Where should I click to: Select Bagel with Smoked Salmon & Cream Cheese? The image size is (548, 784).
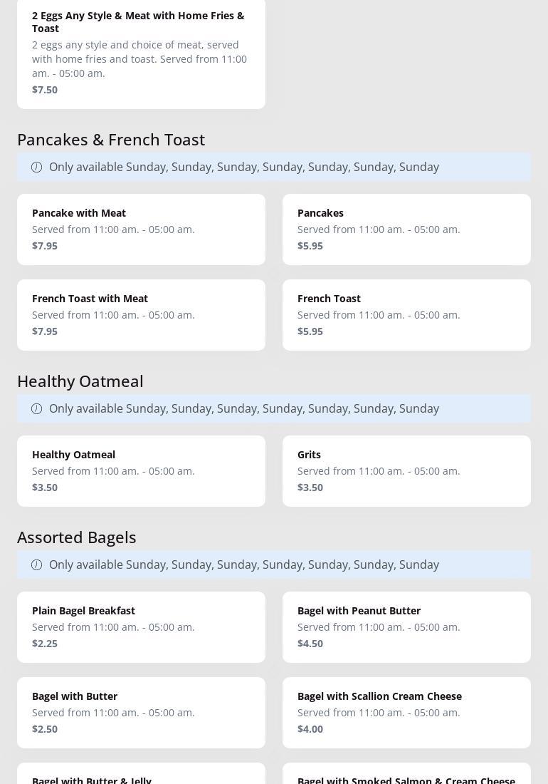[406, 775]
